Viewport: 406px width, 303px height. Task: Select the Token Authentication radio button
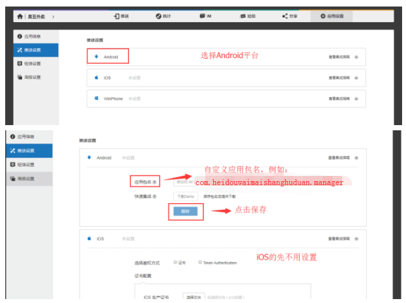[200, 263]
